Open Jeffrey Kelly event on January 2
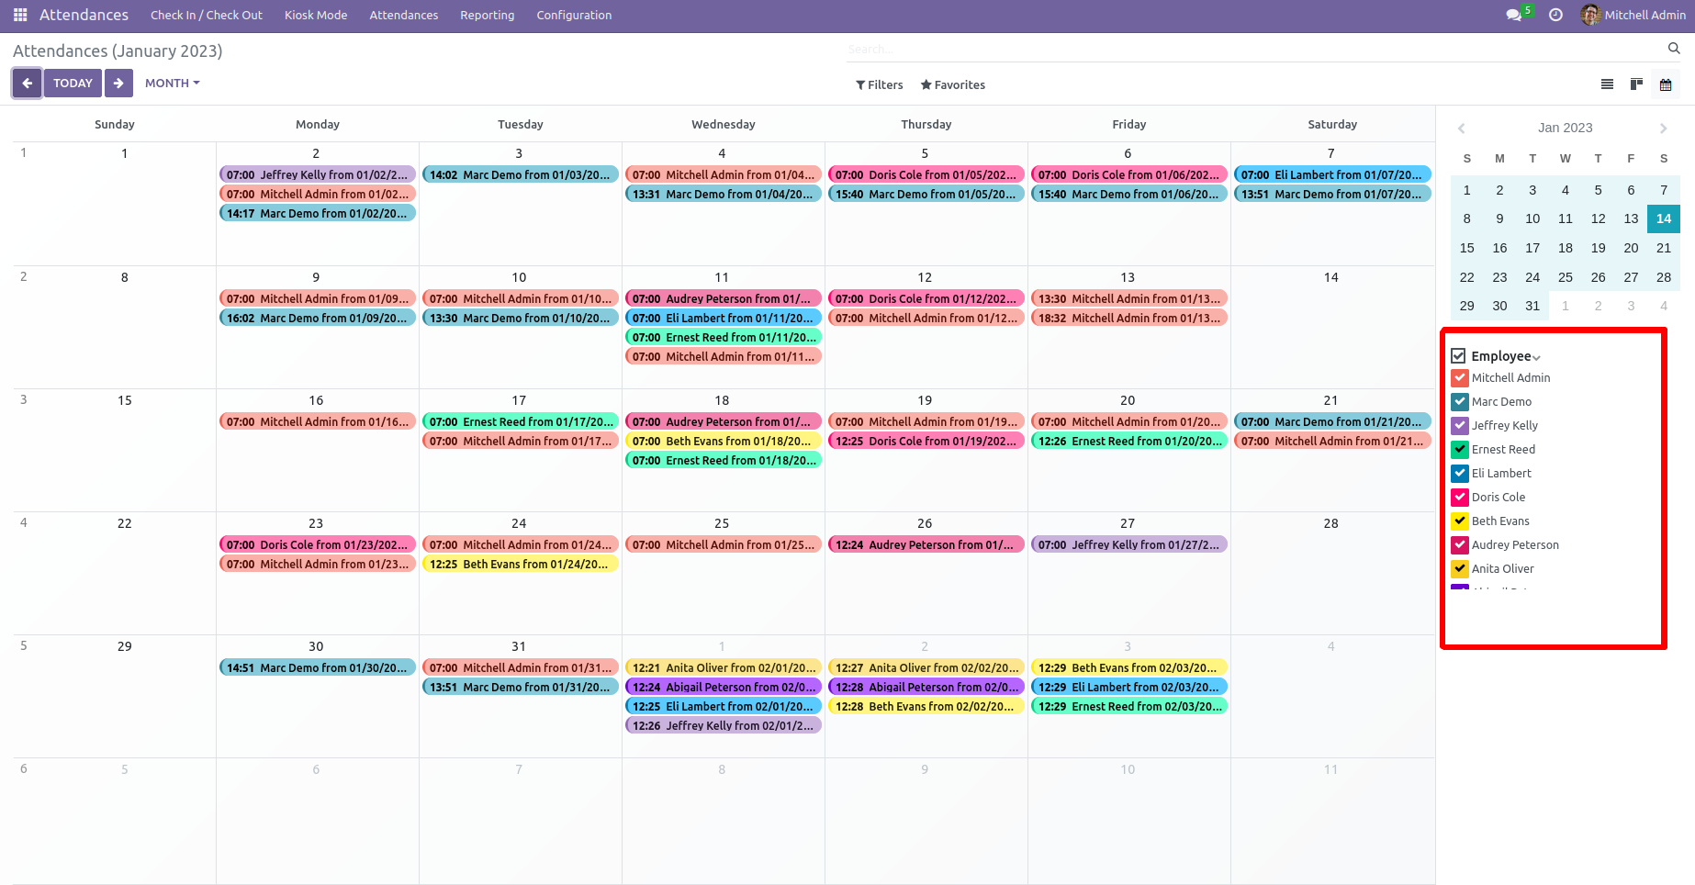Viewport: 1695px width, 885px height. 318,174
